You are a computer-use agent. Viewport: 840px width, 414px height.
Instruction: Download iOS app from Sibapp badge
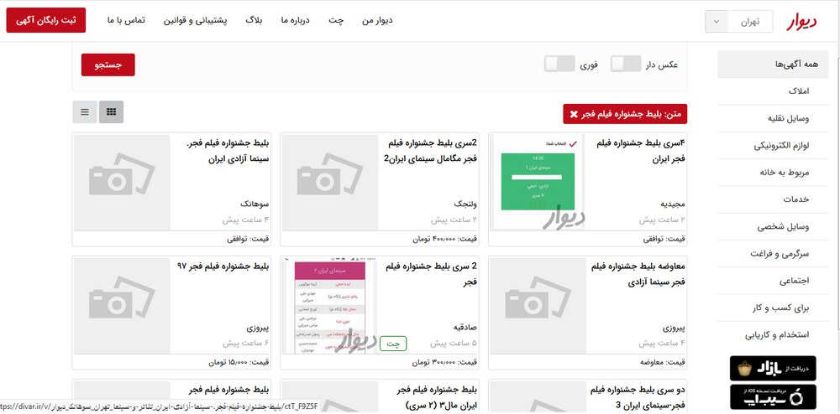point(773,397)
